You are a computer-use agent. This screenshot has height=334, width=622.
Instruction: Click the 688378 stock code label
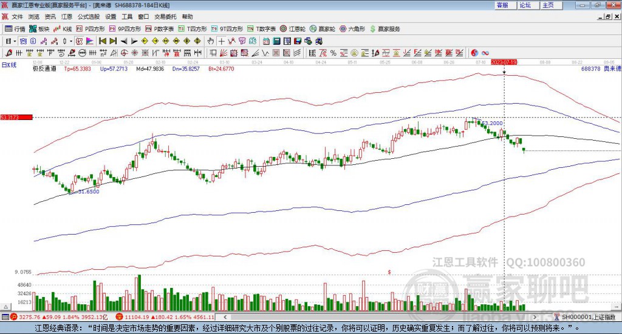coord(590,68)
